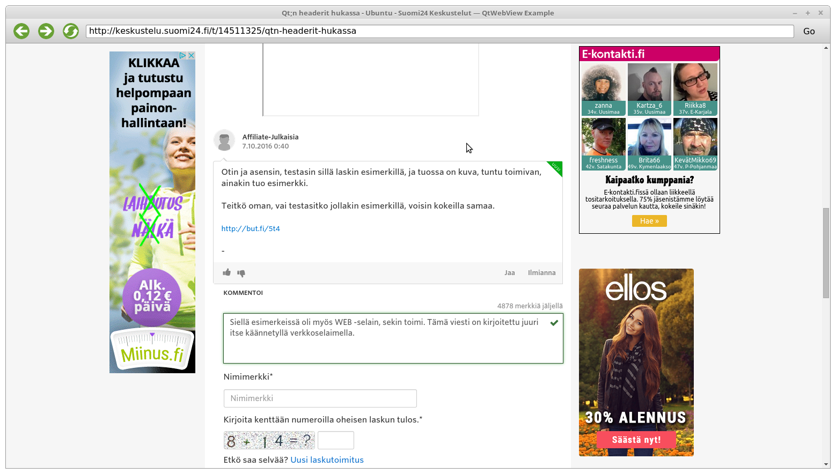
Task: Click the ellos logo in the ad
Action: [636, 288]
